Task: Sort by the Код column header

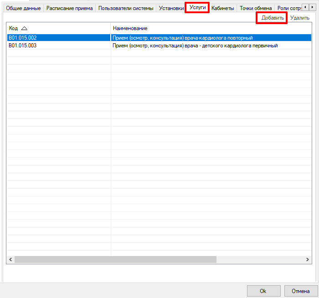Action: (x=18, y=28)
